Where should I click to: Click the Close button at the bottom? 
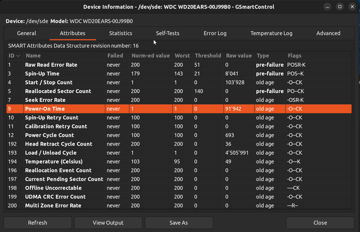pos(320,223)
